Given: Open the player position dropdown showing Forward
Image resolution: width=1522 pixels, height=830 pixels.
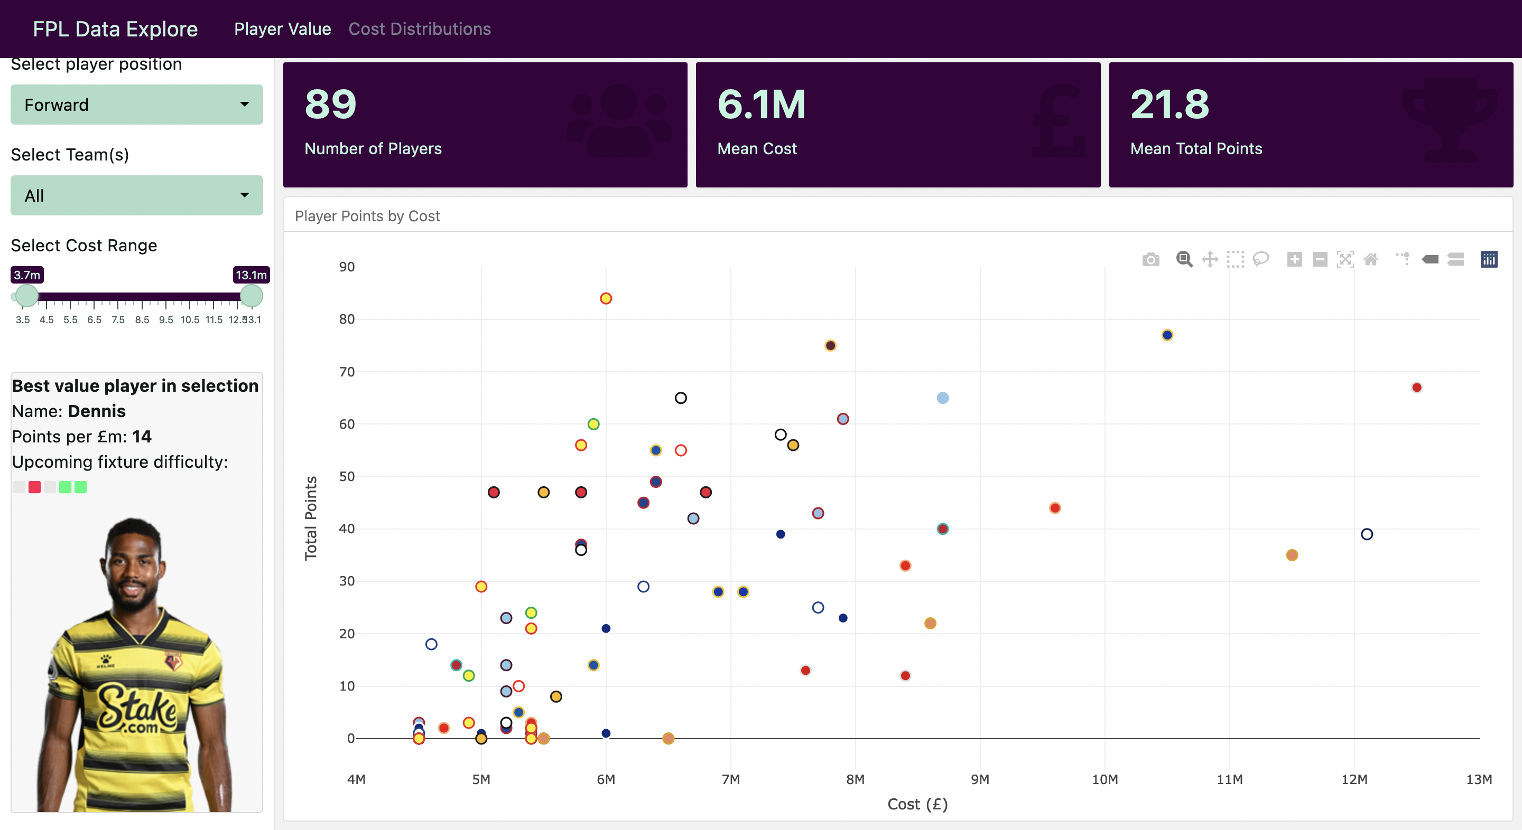Looking at the screenshot, I should point(136,105).
